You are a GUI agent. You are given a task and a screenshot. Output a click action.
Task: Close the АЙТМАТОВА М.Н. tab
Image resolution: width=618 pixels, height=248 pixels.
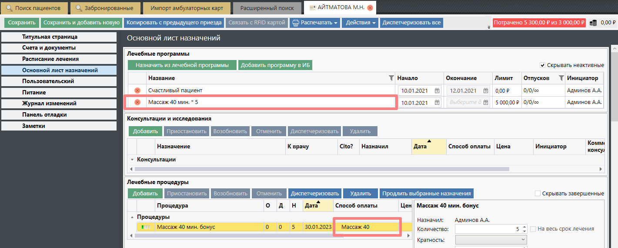[370, 8]
